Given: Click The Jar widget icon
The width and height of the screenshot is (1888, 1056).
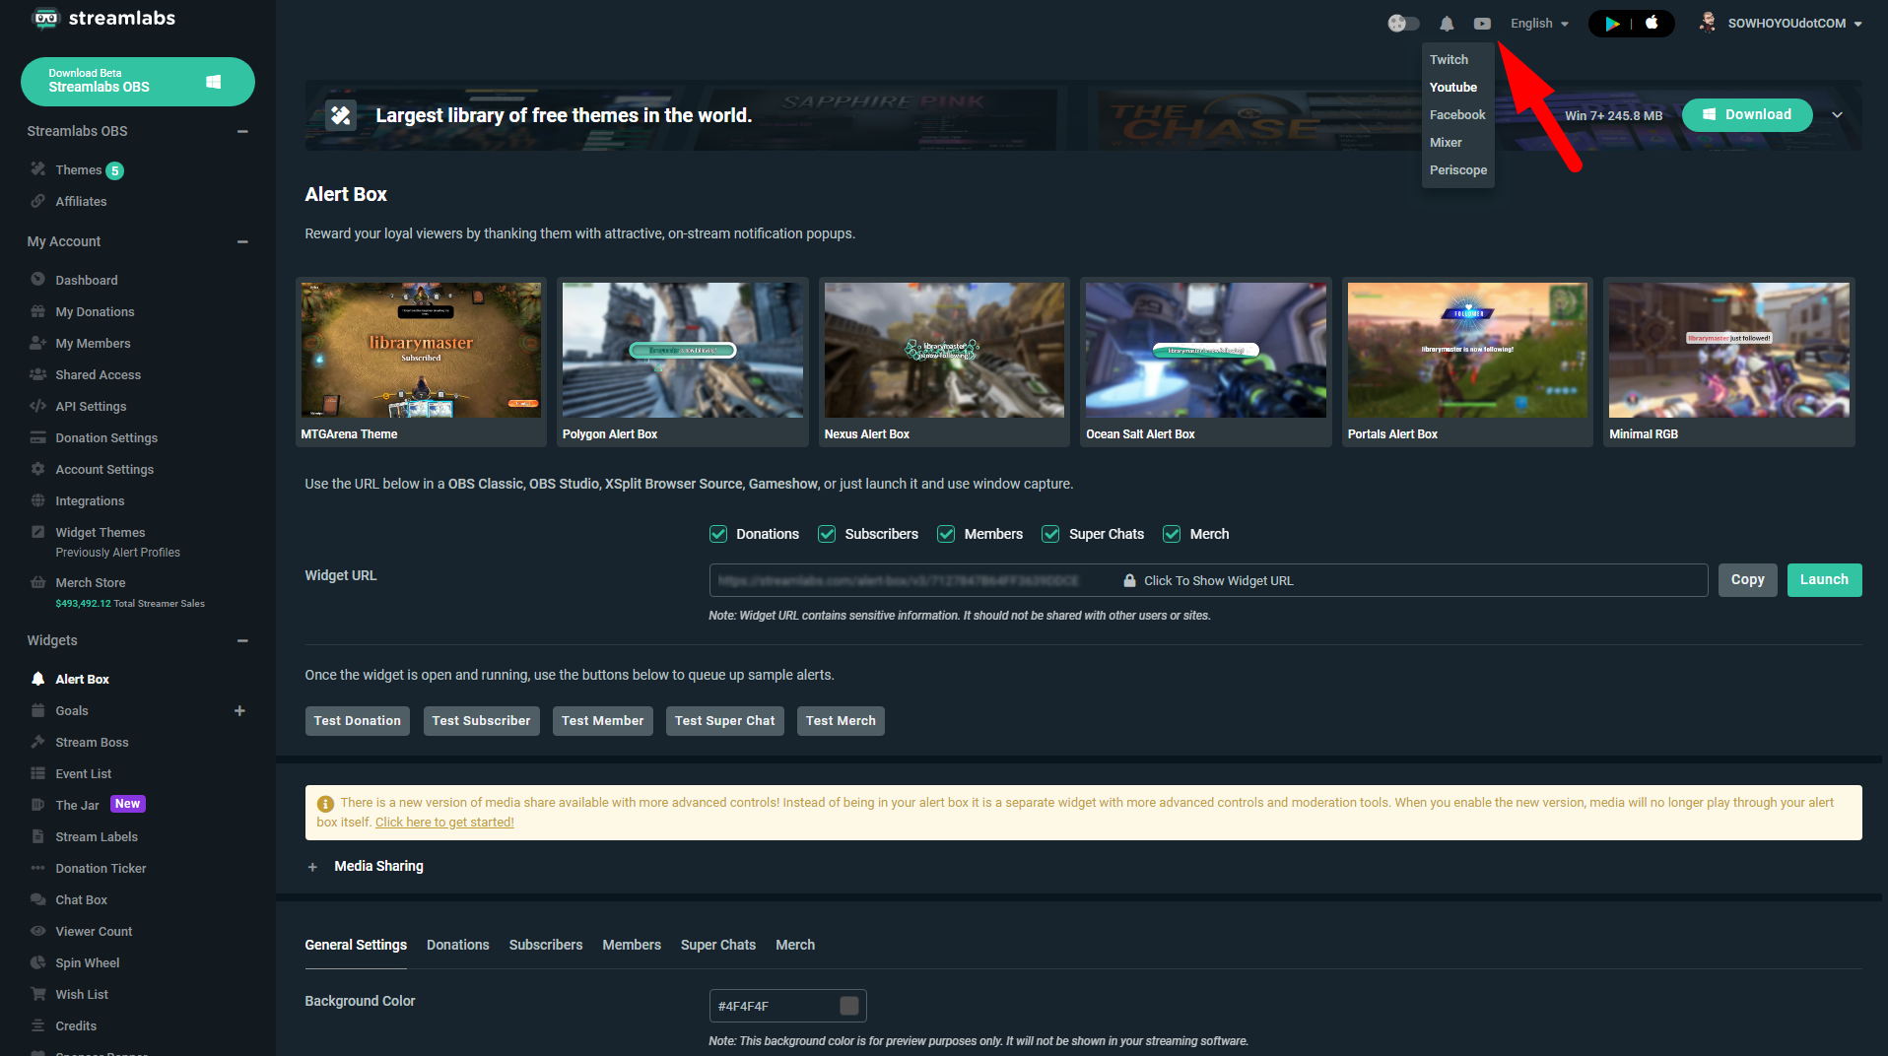Looking at the screenshot, I should (x=37, y=805).
